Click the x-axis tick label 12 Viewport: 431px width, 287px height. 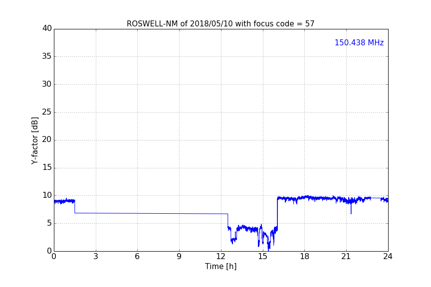220,257
